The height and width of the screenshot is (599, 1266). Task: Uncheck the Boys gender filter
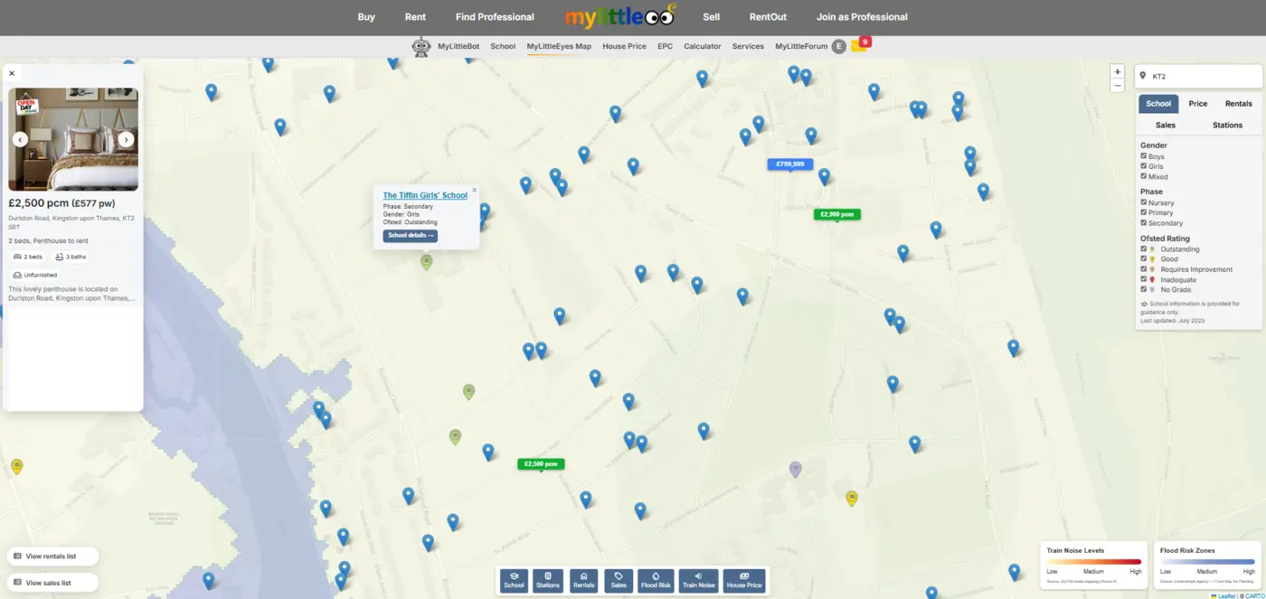1144,156
